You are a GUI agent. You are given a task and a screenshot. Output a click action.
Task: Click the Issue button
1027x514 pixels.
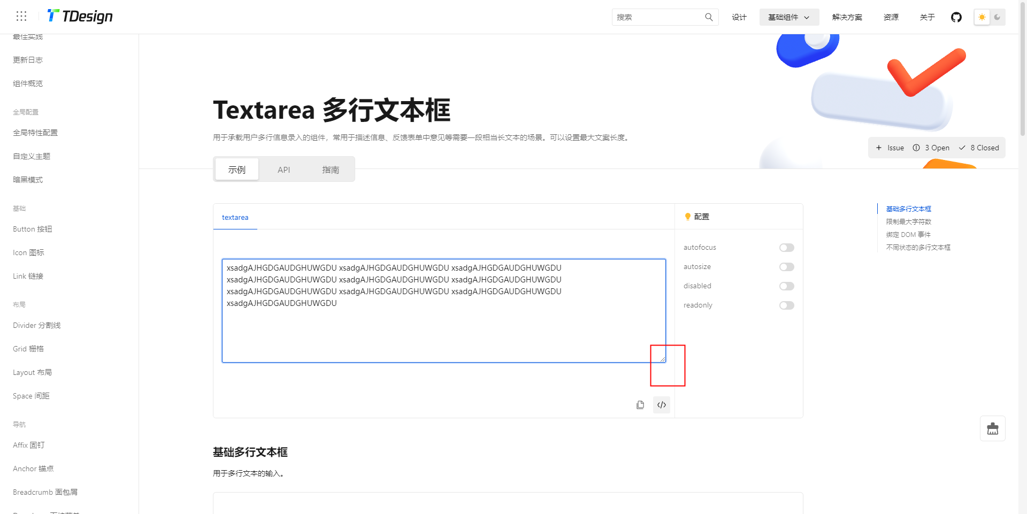[x=890, y=148]
